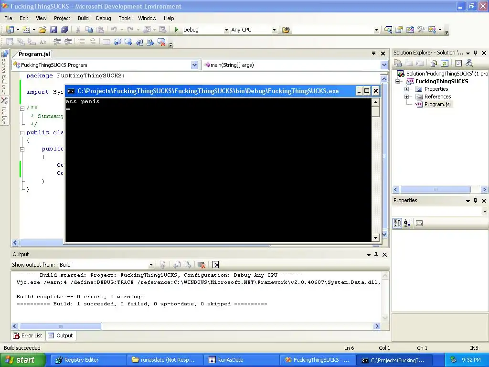
Task: Click the Output panel horizontal scrollbar thumb
Action: coord(60,326)
